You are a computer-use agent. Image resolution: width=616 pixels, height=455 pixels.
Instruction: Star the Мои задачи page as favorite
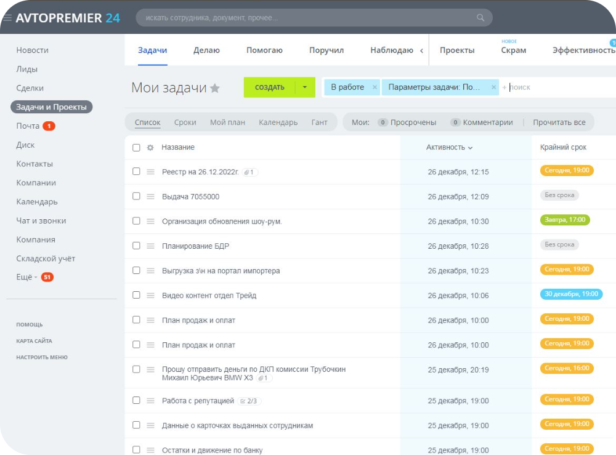point(215,88)
